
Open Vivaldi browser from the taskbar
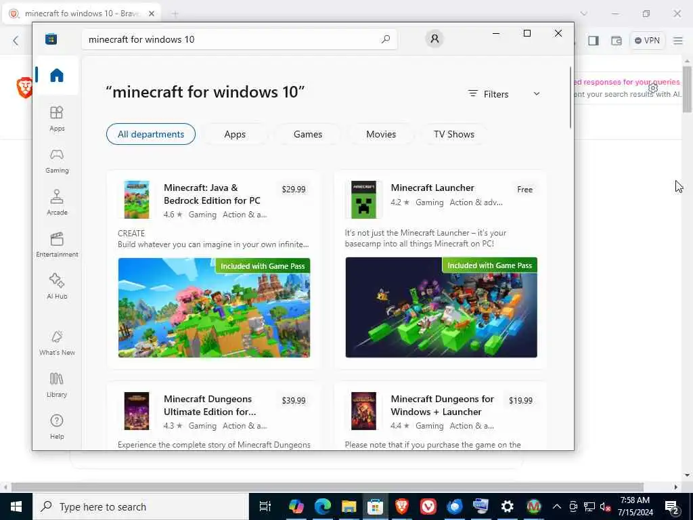point(428,506)
